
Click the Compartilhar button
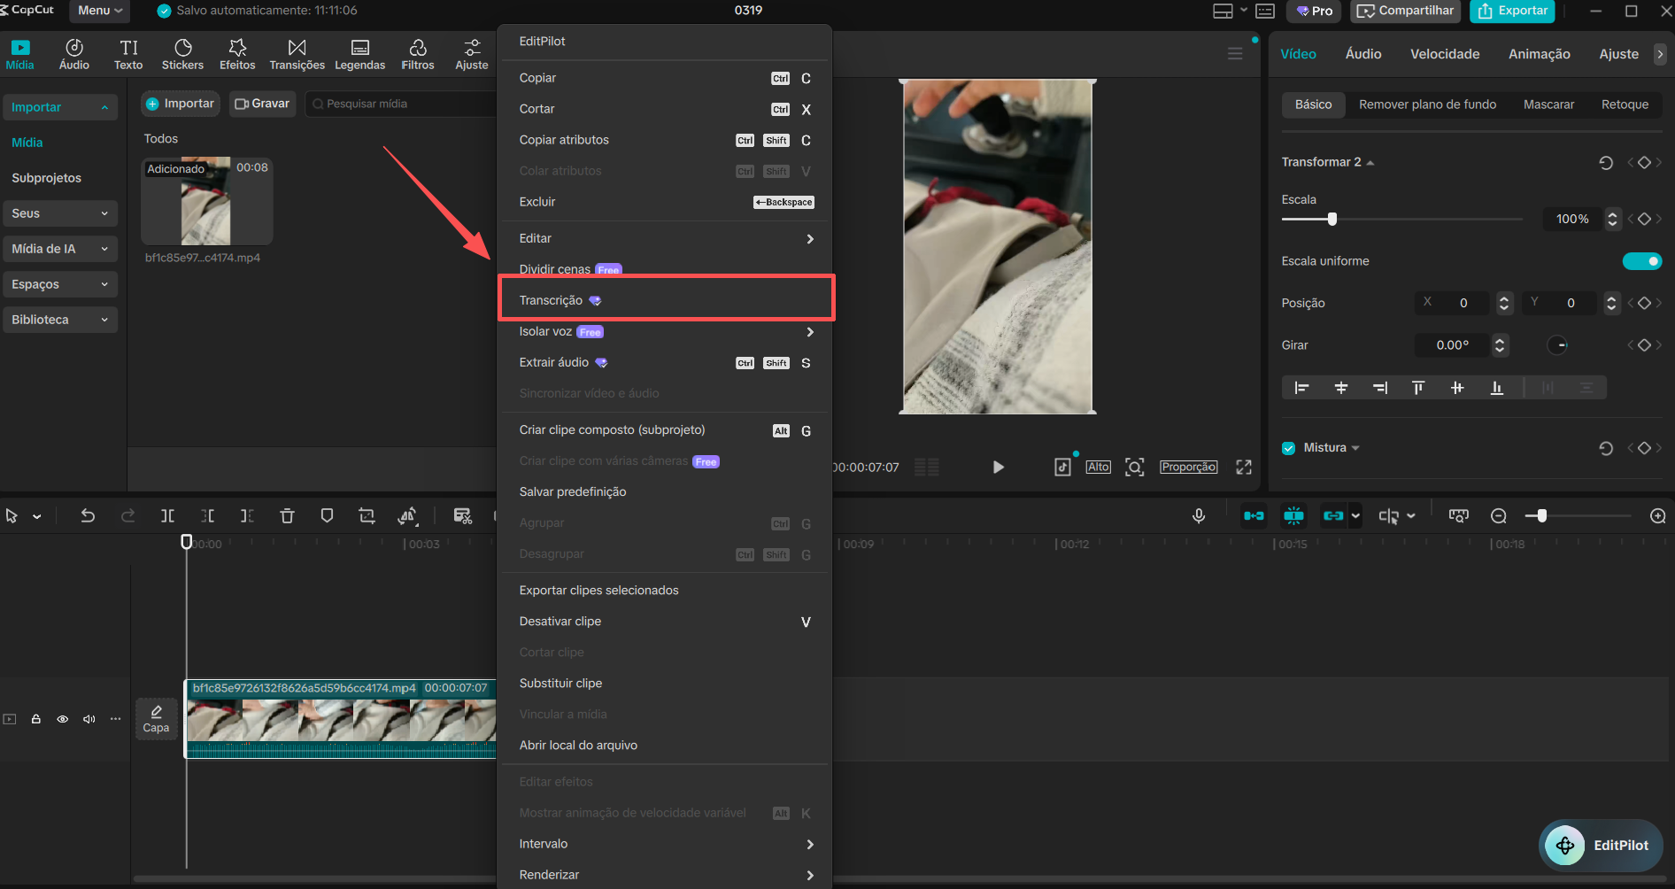pyautogui.click(x=1405, y=11)
